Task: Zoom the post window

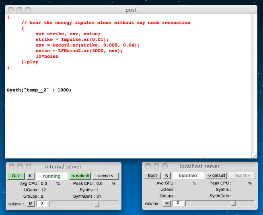Action: 28,10
